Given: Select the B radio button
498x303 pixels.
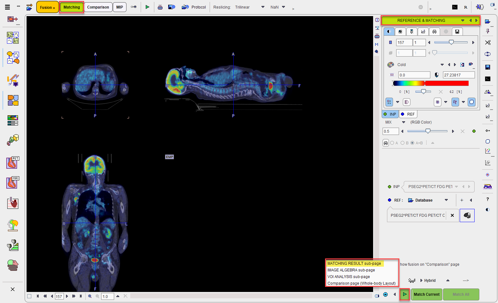Looking at the screenshot, I should point(403,143).
